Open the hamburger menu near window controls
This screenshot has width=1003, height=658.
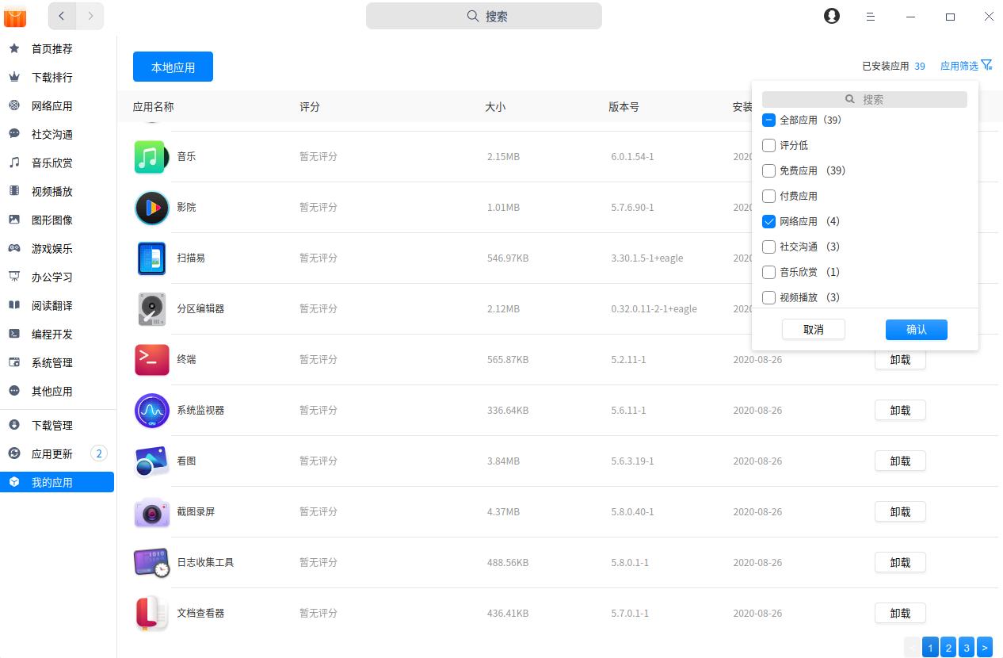pyautogui.click(x=871, y=16)
